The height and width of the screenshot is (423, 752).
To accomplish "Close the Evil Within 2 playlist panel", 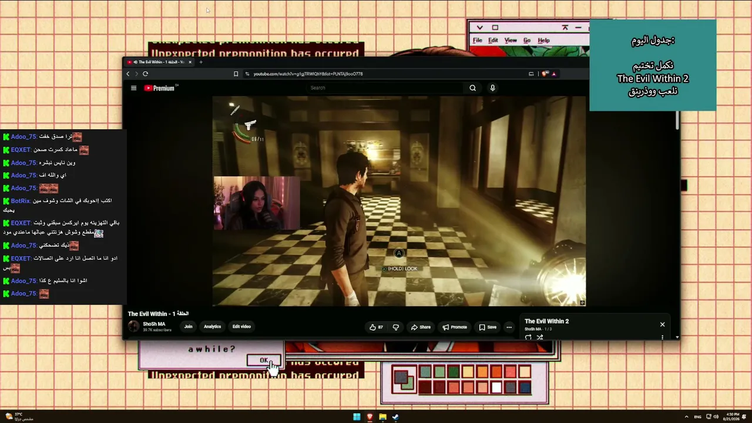I will coord(662,324).
